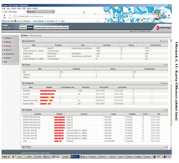This screenshot has height=163, width=179.
Task: Click the Users icon in the Top 5 Users header
Action: tap(164, 65)
